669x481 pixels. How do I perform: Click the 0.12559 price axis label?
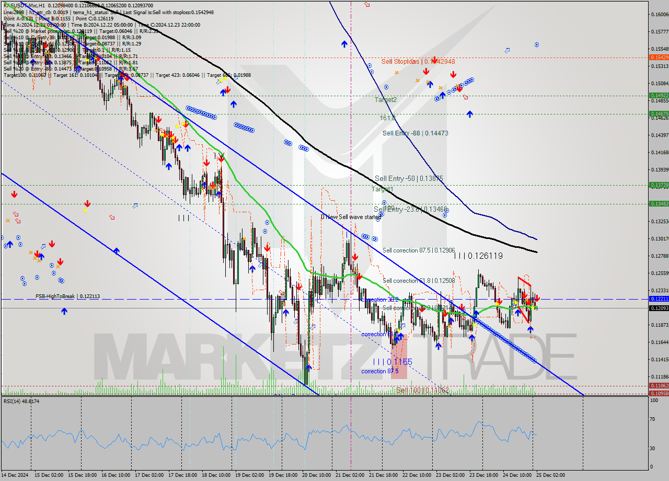coord(660,273)
